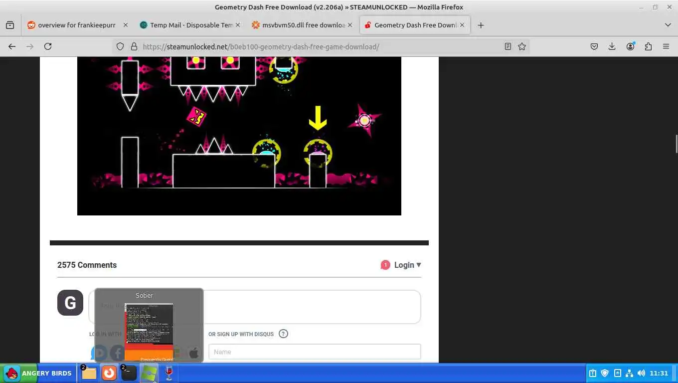
Task: Toggle Firefox reader view
Action: click(x=508, y=46)
